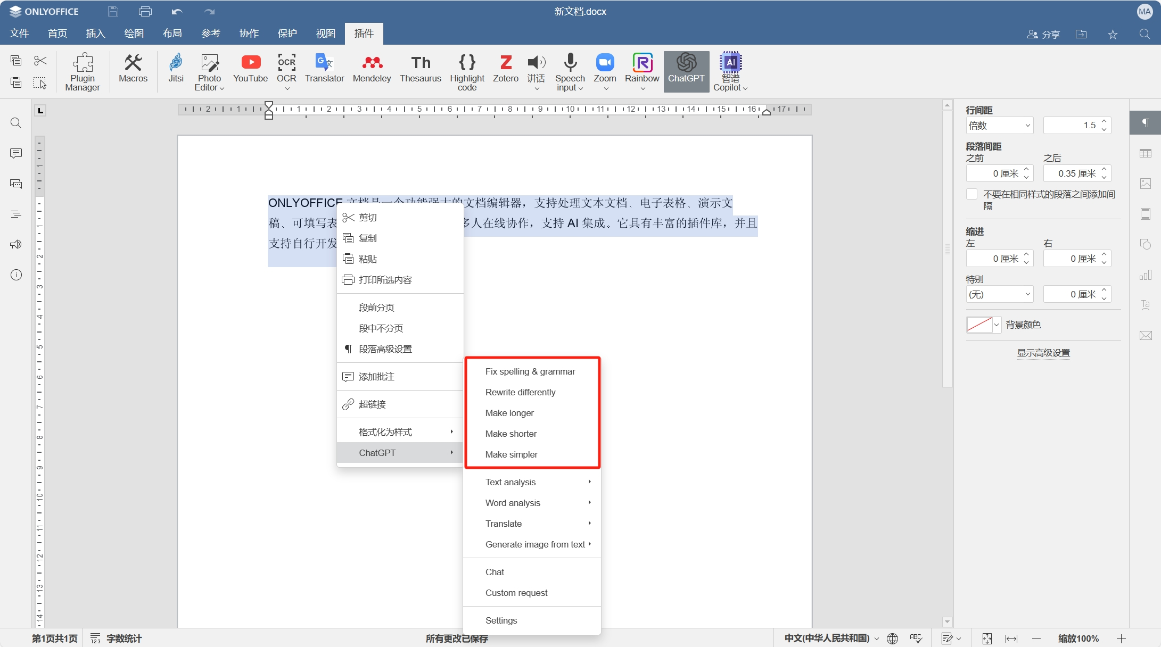Open the image settings sidebar icon
The image size is (1161, 647).
(x=1146, y=184)
